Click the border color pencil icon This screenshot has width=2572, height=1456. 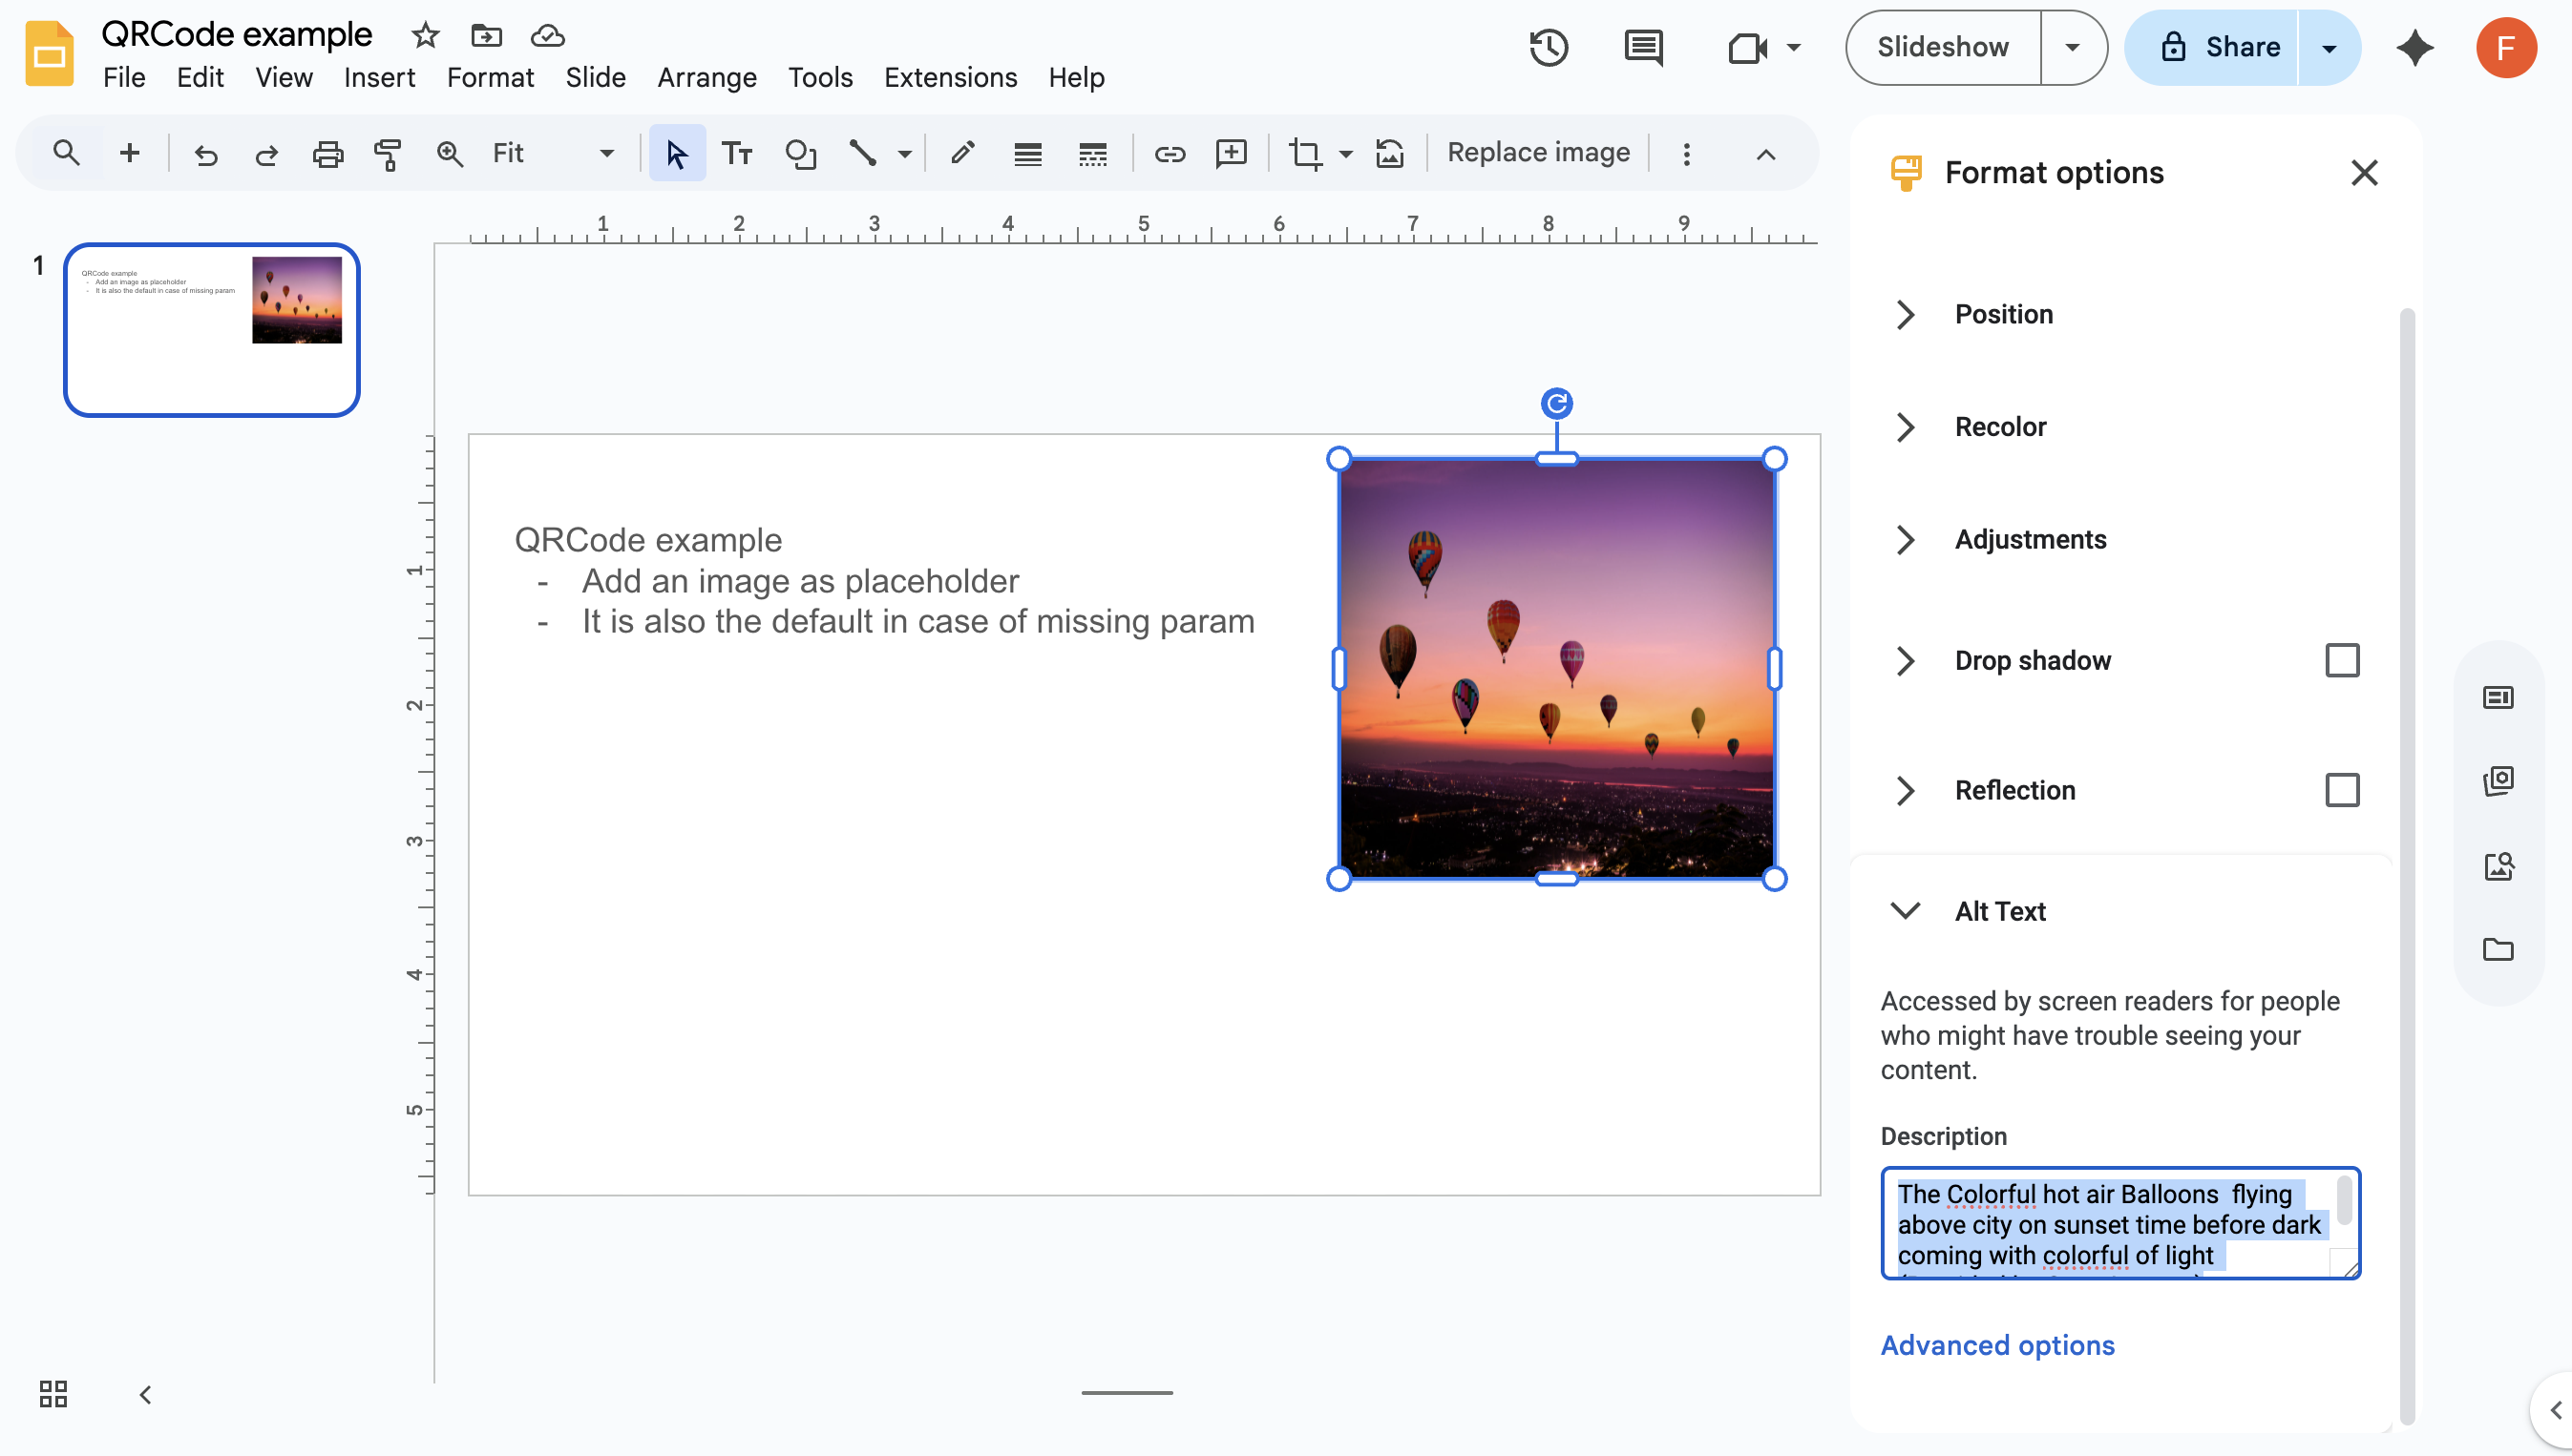pyautogui.click(x=962, y=154)
